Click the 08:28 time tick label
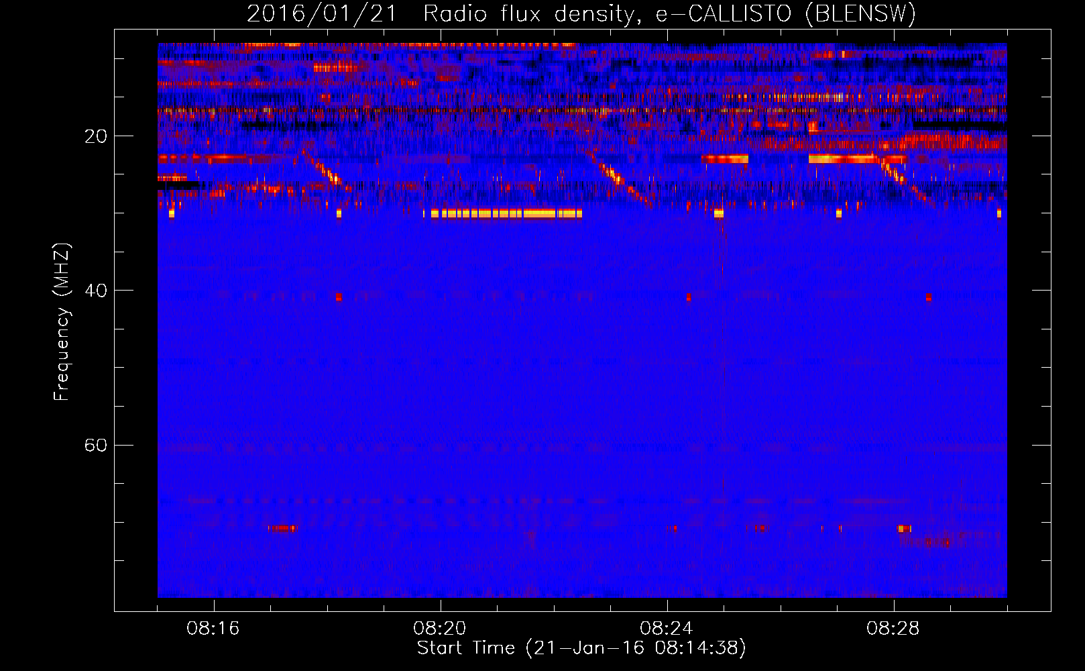 pyautogui.click(x=893, y=629)
